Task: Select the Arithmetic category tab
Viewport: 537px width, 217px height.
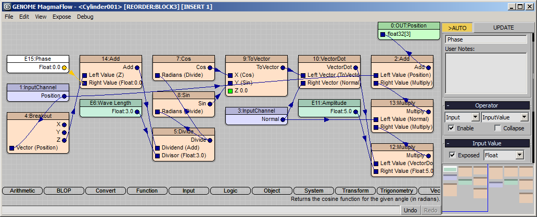Action: (22, 191)
